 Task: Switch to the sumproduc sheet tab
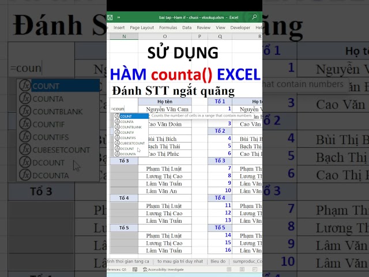[247, 261]
